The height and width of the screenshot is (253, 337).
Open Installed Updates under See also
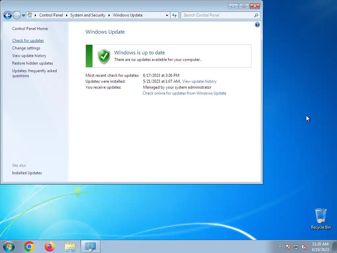27,173
